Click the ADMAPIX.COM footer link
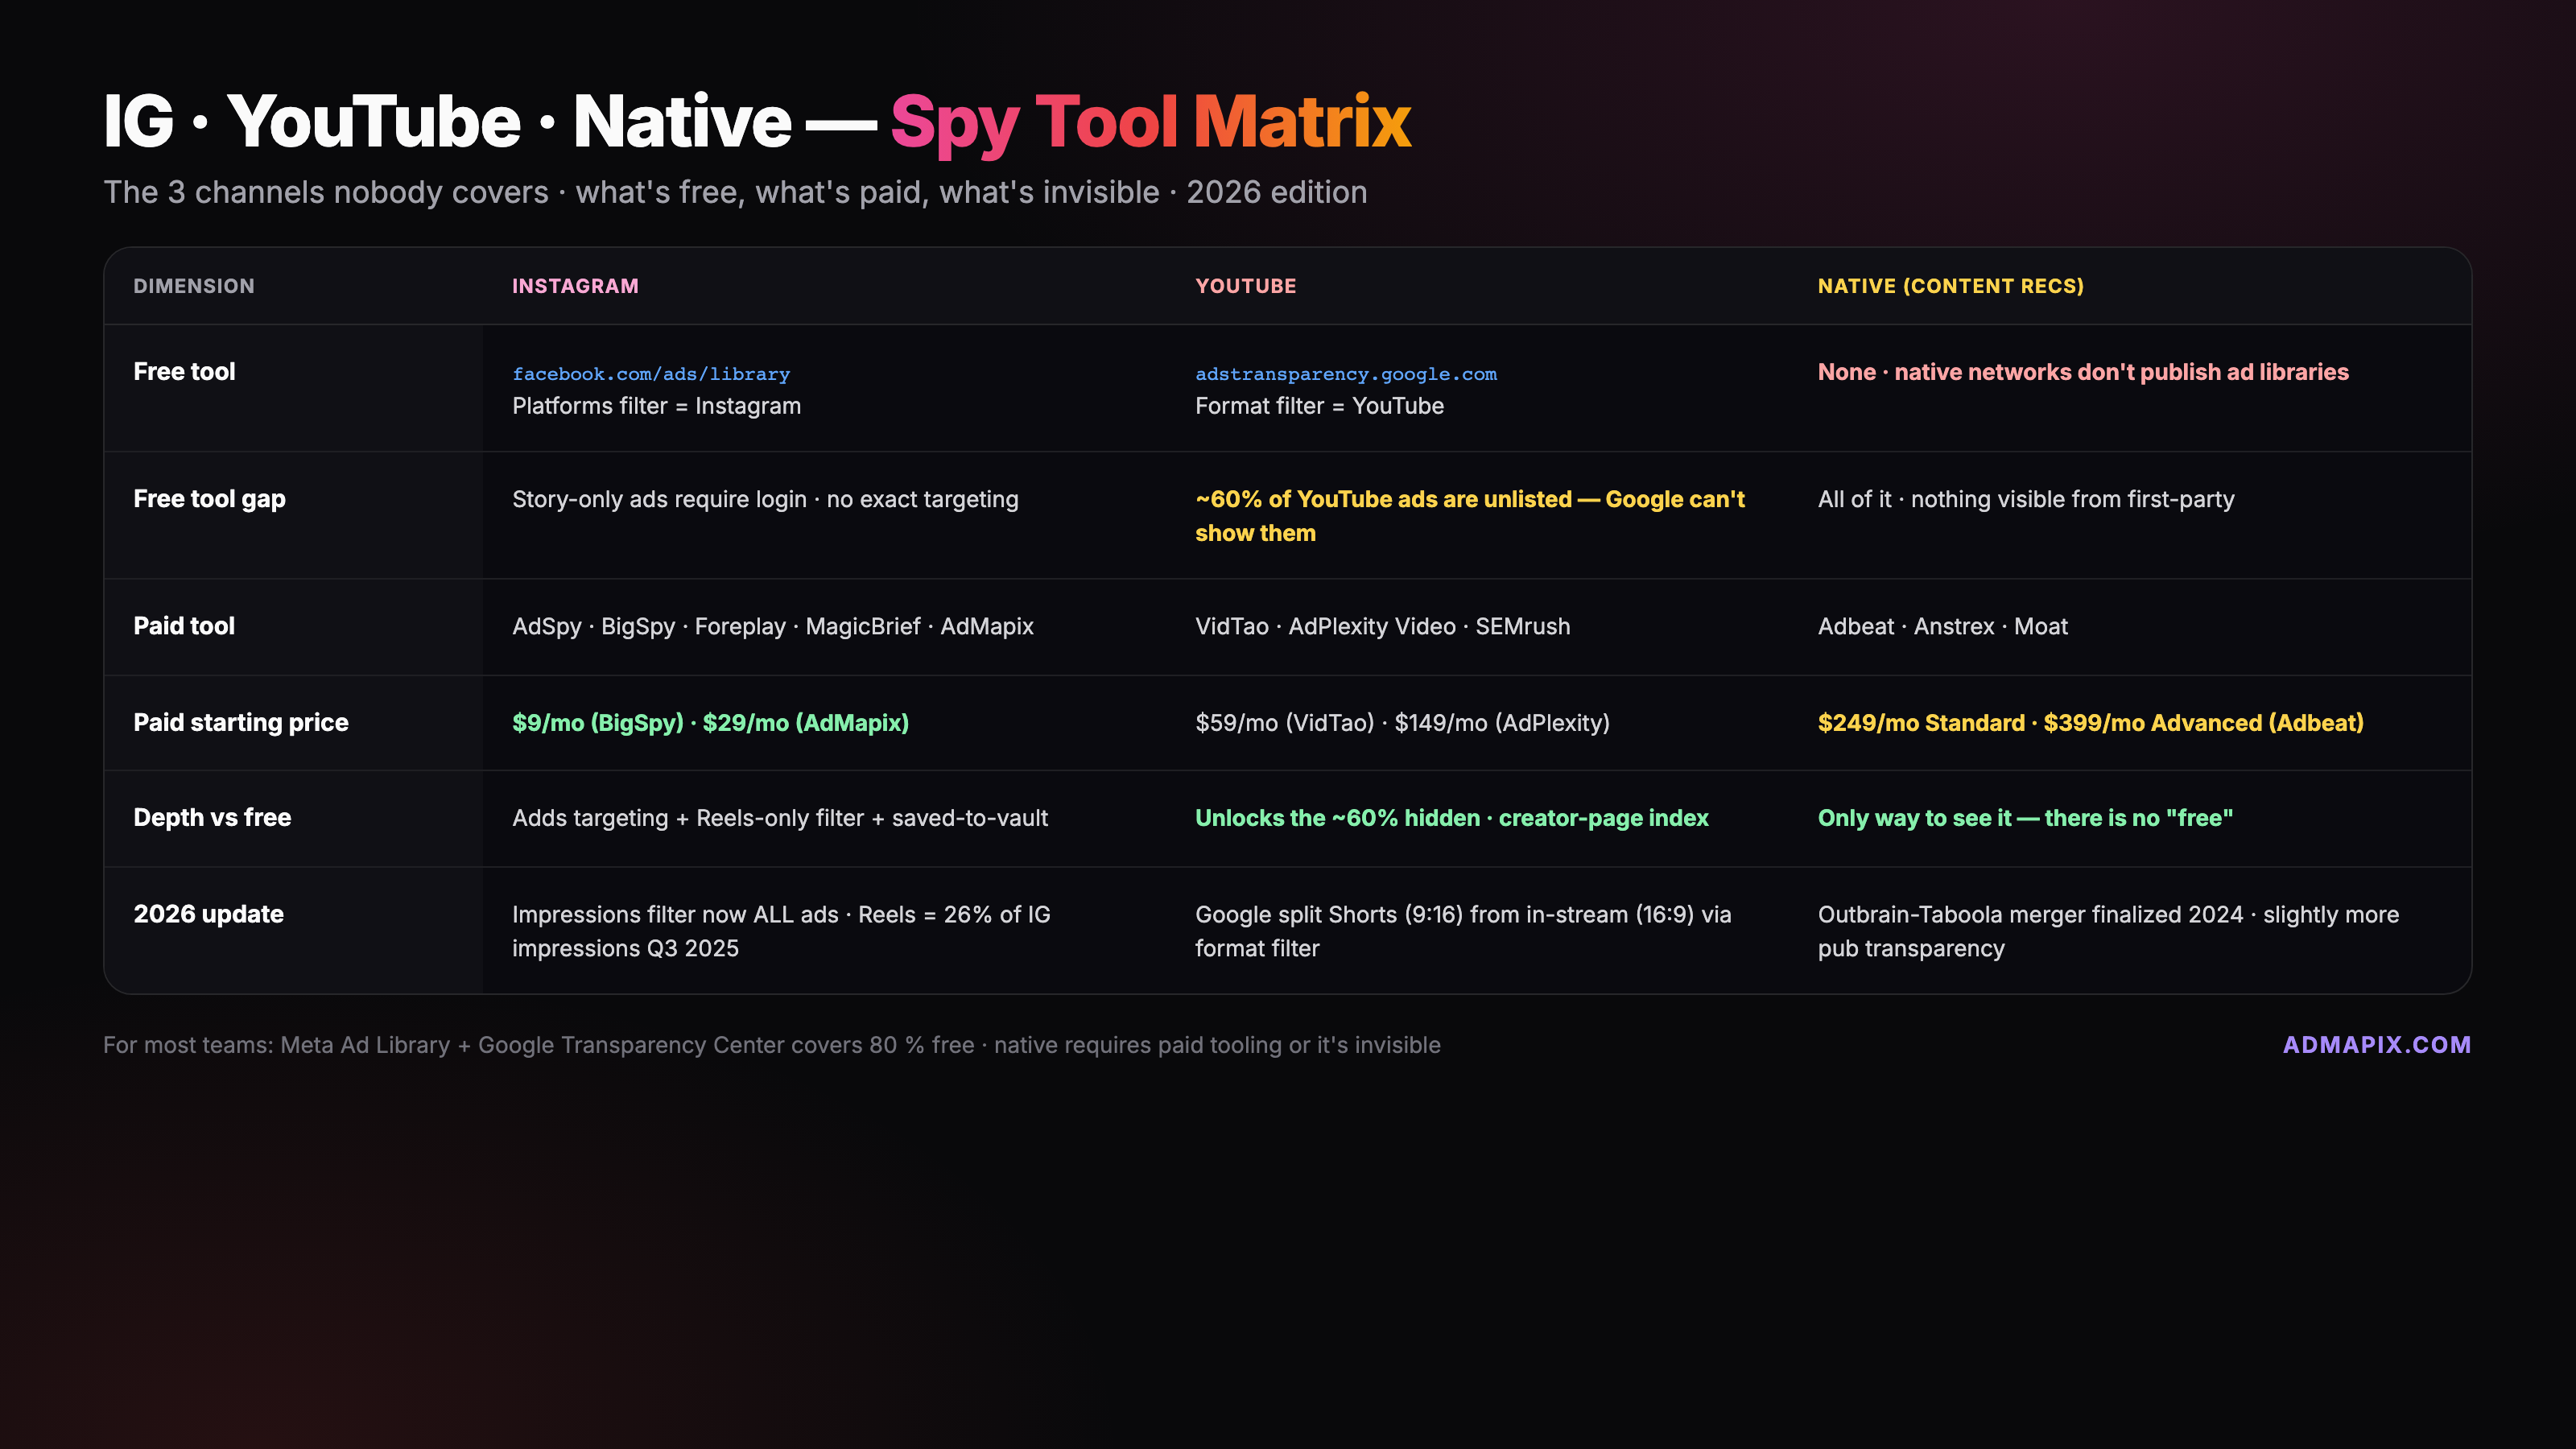This screenshot has height=1449, width=2576. coord(2376,1044)
